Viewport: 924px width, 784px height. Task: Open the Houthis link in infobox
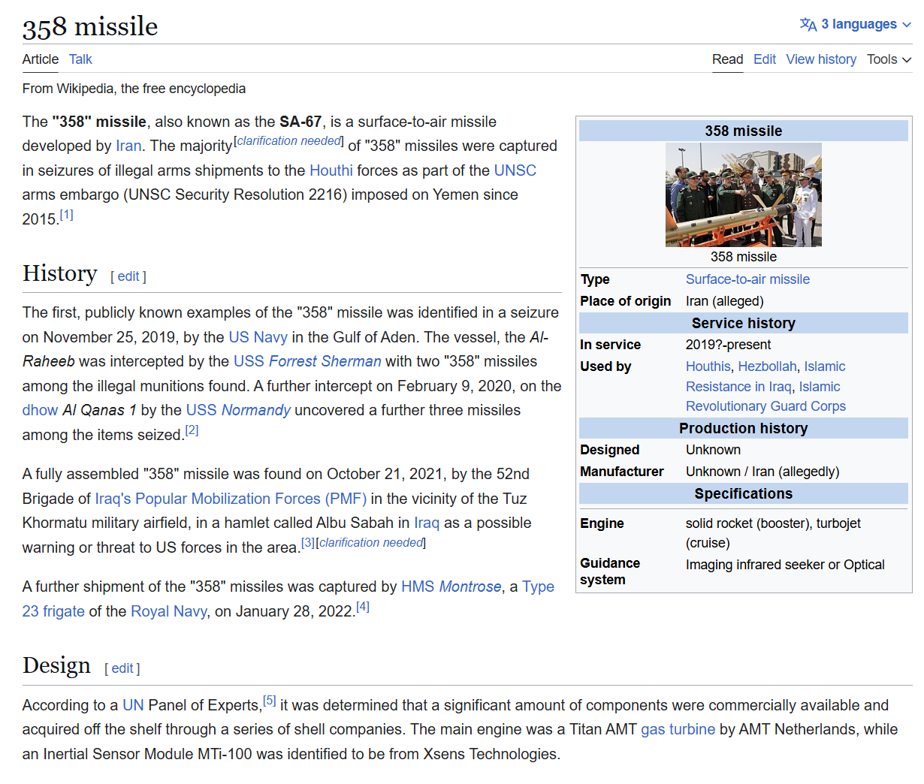[x=708, y=366]
